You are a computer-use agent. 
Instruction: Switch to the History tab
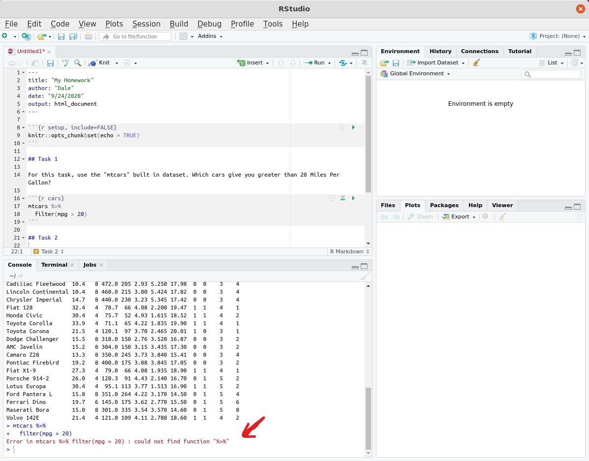(x=440, y=51)
